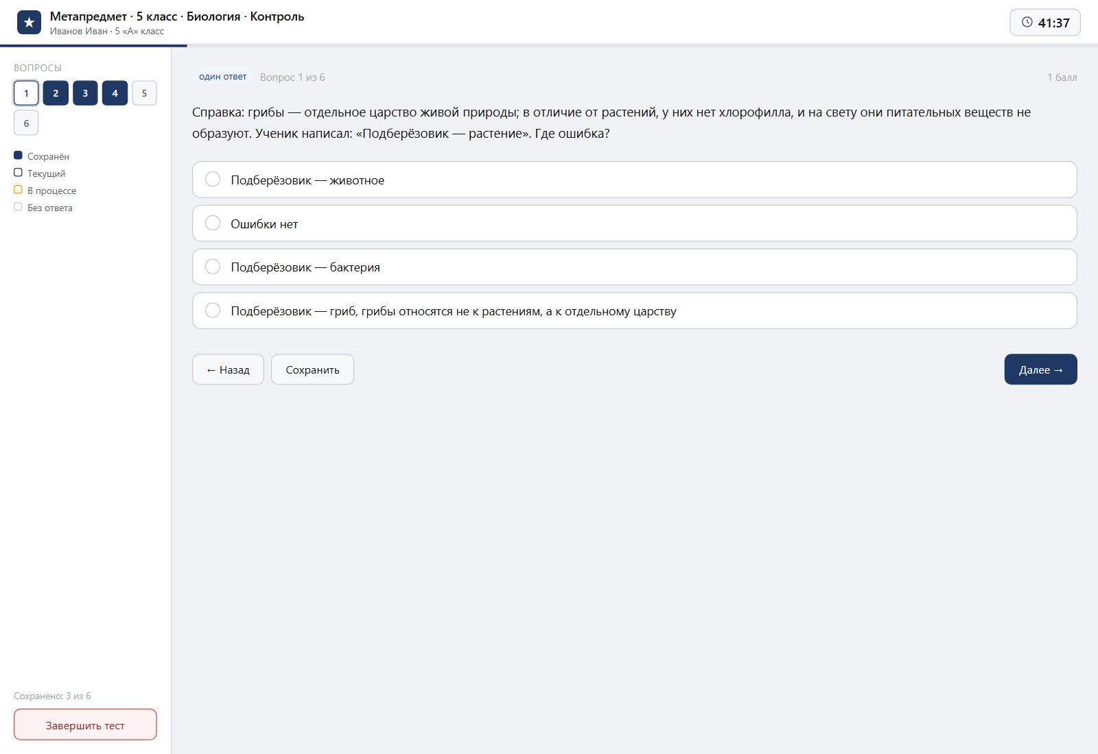Click the «← Назад» button
This screenshot has width=1098, height=754.
click(228, 369)
